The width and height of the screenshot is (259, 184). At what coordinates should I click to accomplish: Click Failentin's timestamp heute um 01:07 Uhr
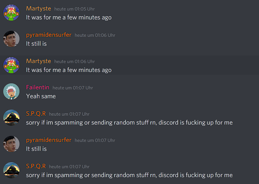(73, 88)
